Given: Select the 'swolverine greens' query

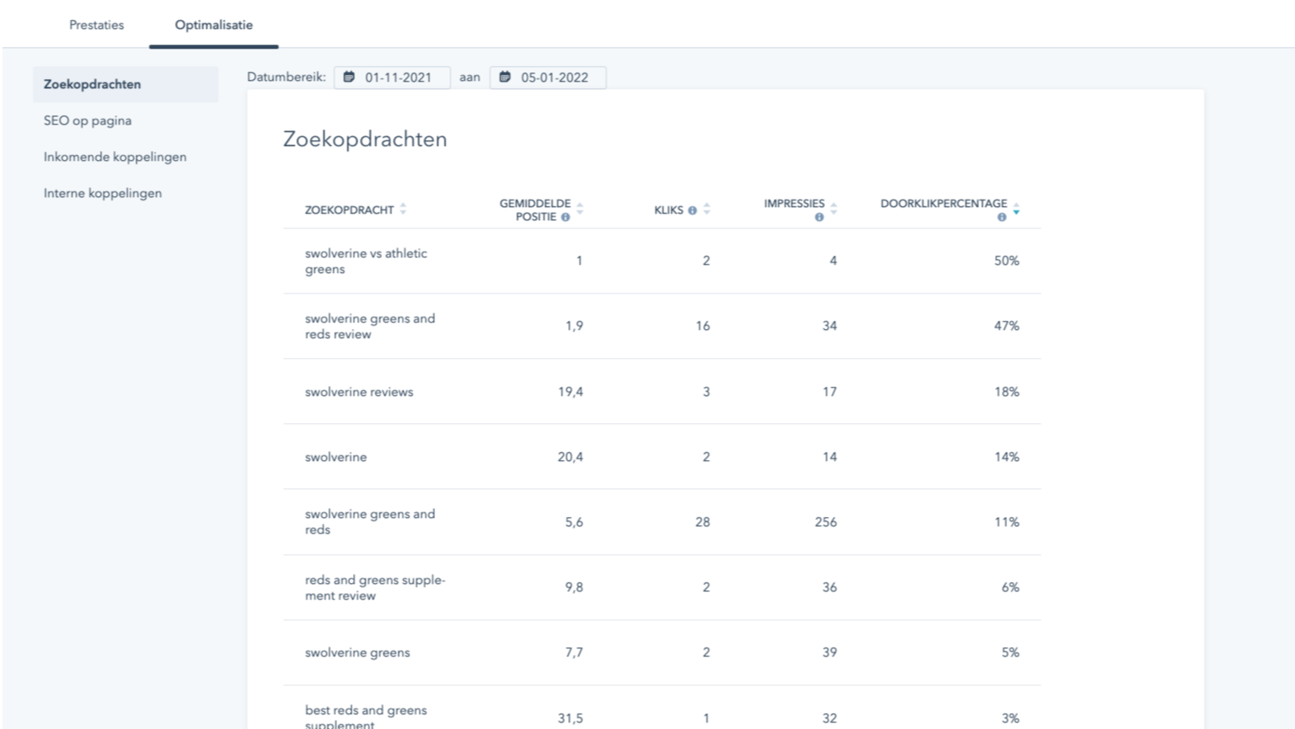Looking at the screenshot, I should tap(357, 652).
